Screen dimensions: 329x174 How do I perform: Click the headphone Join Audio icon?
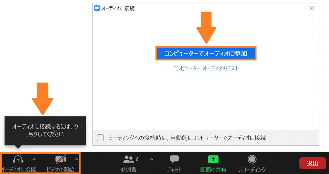[x=18, y=160]
